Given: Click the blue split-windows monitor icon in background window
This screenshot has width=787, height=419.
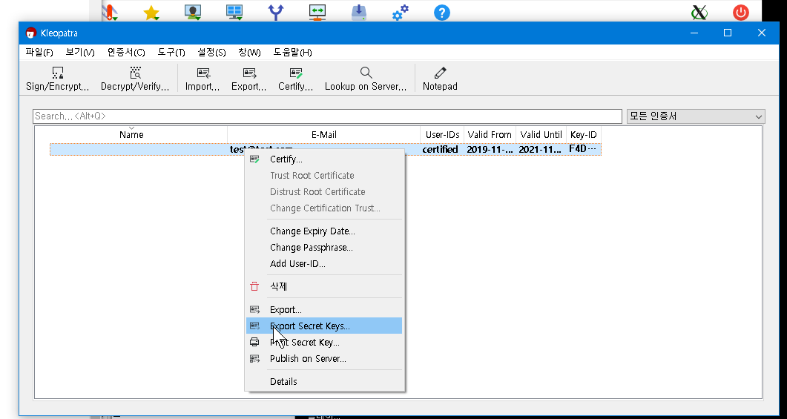Looking at the screenshot, I should pos(234,12).
